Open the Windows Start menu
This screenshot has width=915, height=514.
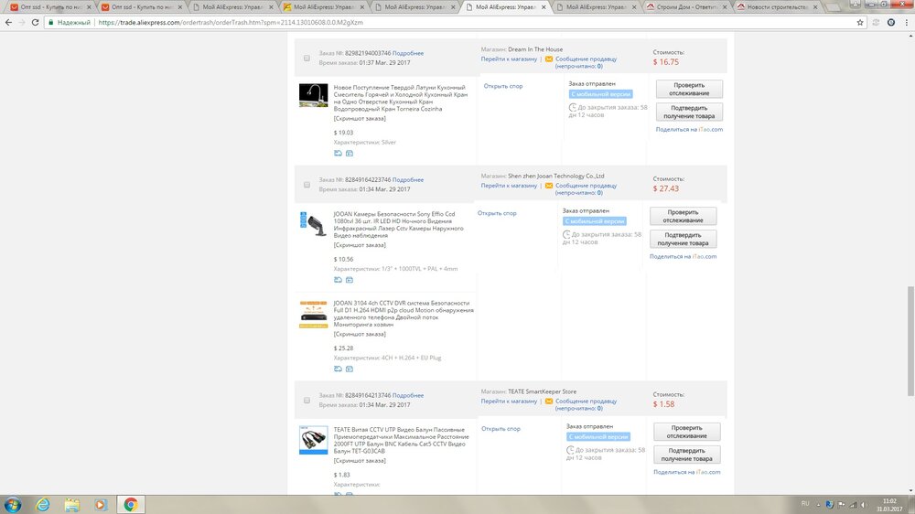[12, 505]
